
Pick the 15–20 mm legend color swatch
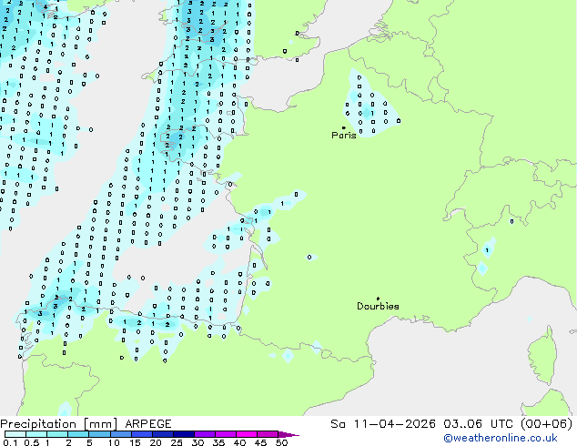(142, 434)
